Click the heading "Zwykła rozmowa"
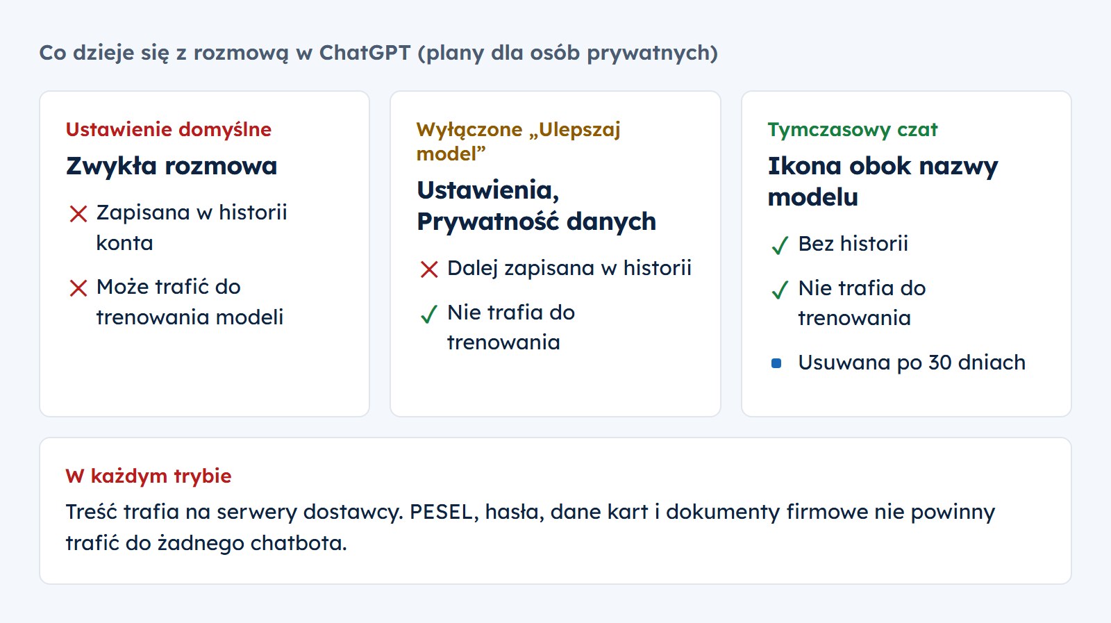This screenshot has height=623, width=1111. tap(172, 166)
